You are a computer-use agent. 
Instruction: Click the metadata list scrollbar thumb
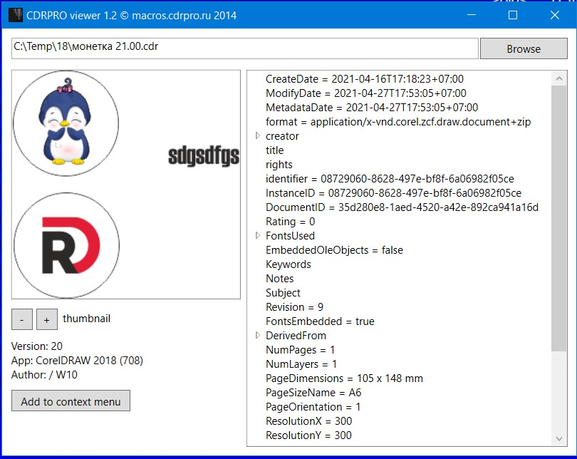pos(559,218)
